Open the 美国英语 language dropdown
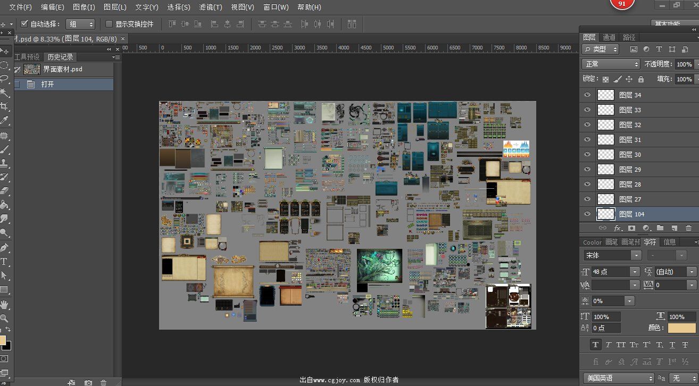699x386 pixels. coord(619,378)
